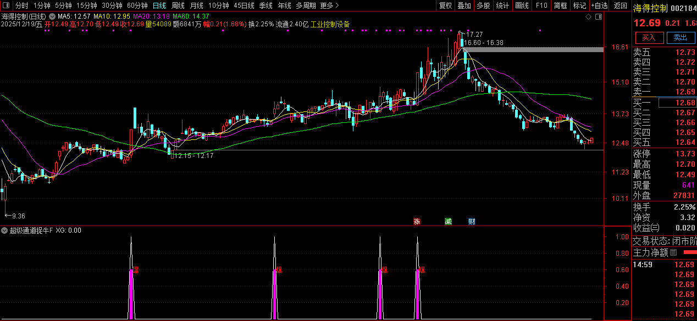Open the 多周期 multi-period view
697x321 pixels.
tap(306, 5)
